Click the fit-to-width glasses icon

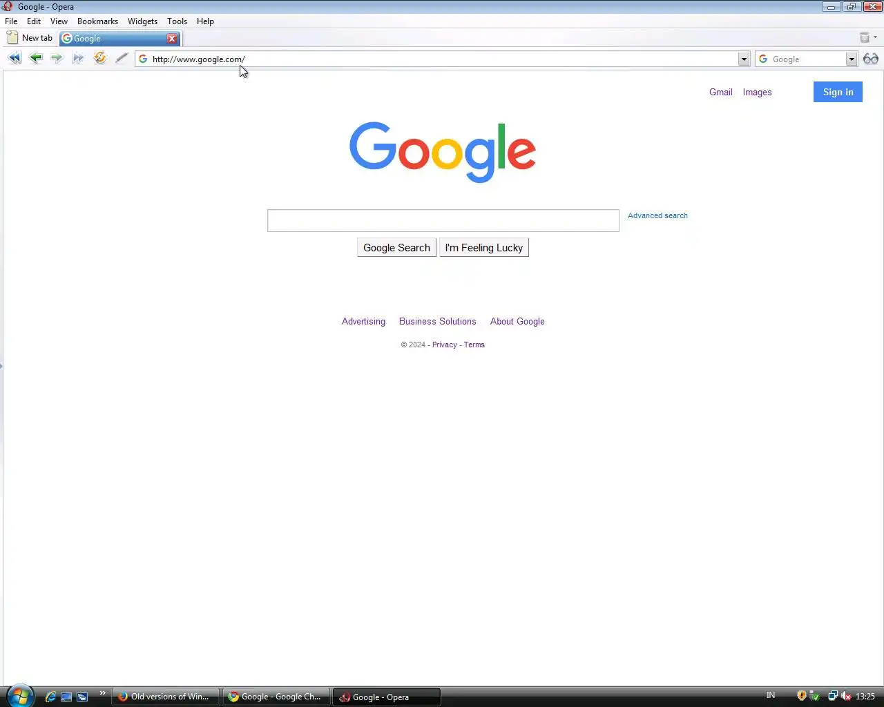(x=871, y=59)
